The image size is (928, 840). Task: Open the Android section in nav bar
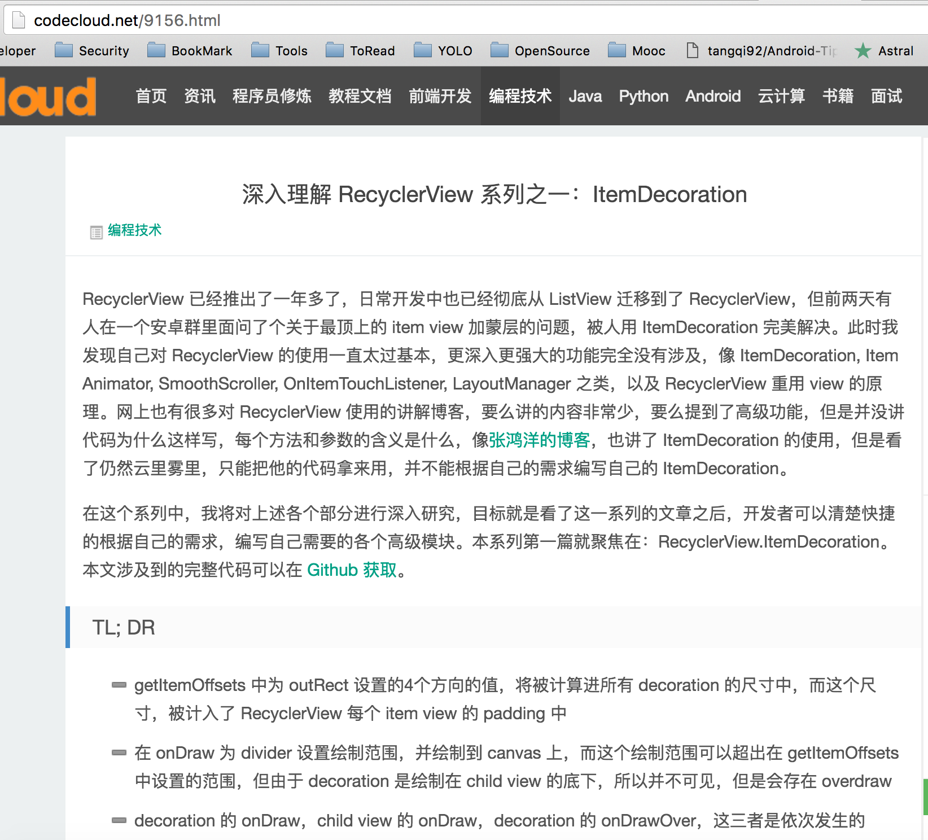[x=713, y=97]
